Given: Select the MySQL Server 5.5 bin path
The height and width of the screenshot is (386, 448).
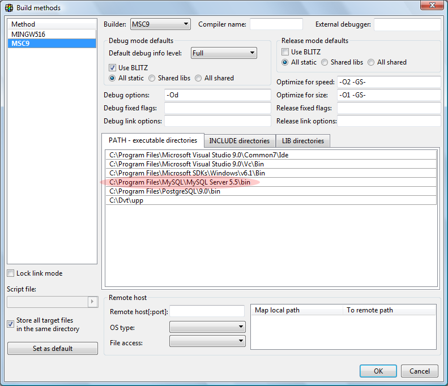Looking at the screenshot, I should tap(180, 182).
